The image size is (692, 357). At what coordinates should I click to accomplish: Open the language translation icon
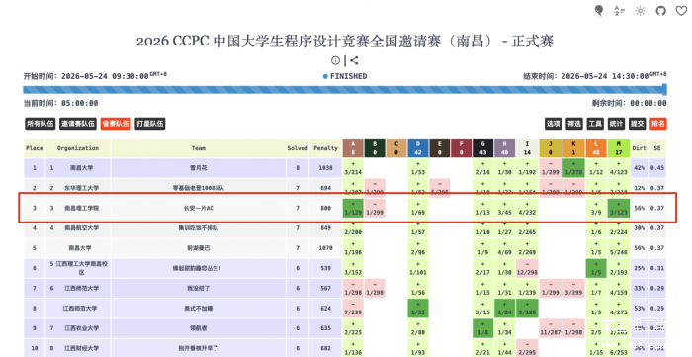point(620,11)
